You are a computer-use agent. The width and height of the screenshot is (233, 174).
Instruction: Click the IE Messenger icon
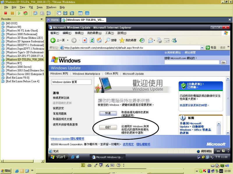coord(174,40)
